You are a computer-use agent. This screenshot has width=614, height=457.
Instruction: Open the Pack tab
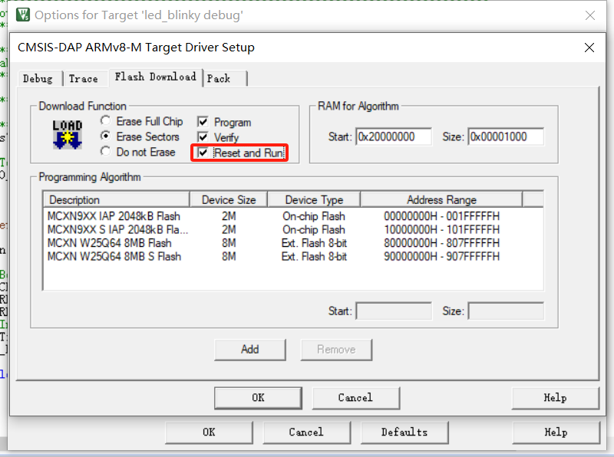point(225,79)
